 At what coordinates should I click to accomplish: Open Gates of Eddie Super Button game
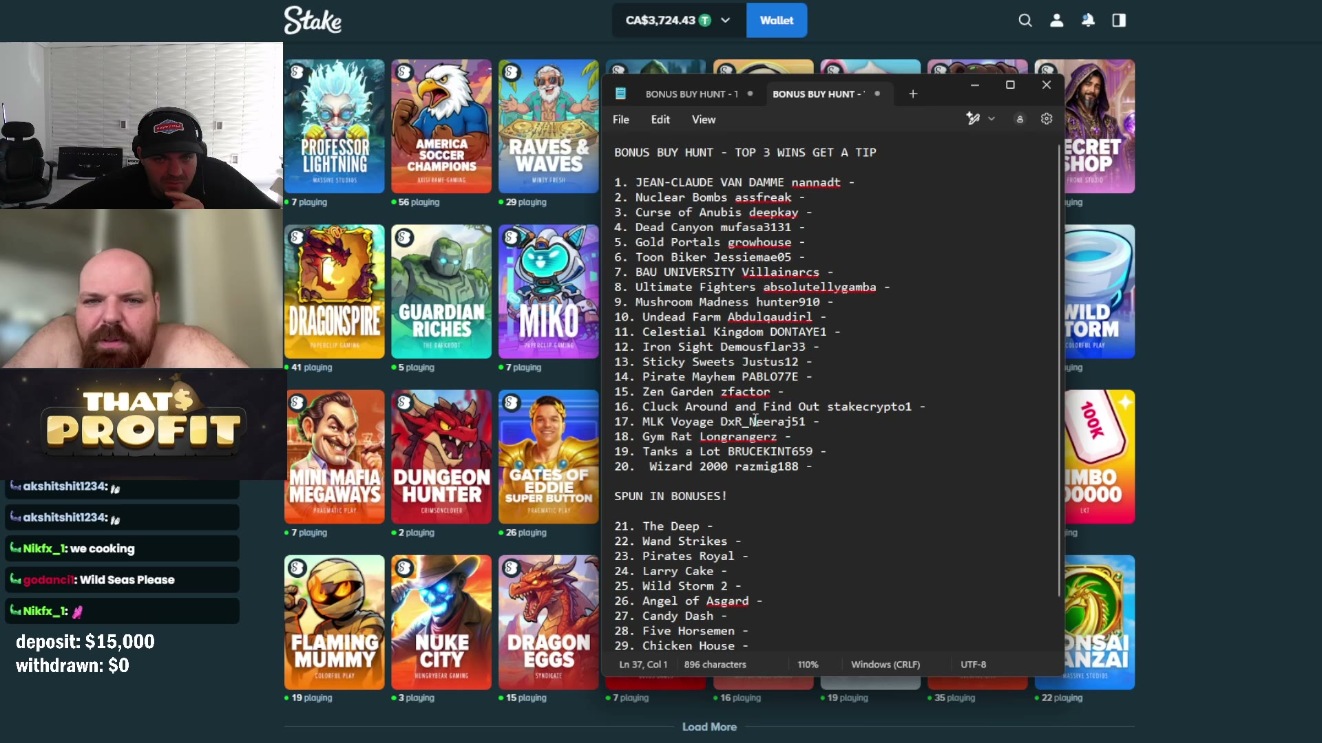[x=549, y=457]
